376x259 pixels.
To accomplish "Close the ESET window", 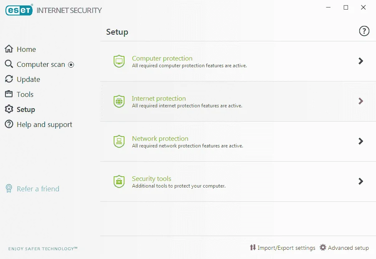I will [x=363, y=8].
